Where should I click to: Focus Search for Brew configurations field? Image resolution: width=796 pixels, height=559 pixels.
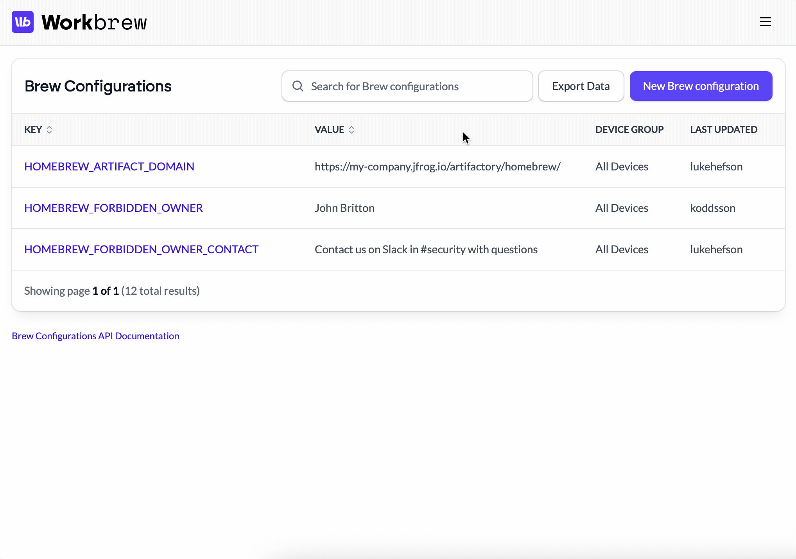tap(414, 86)
